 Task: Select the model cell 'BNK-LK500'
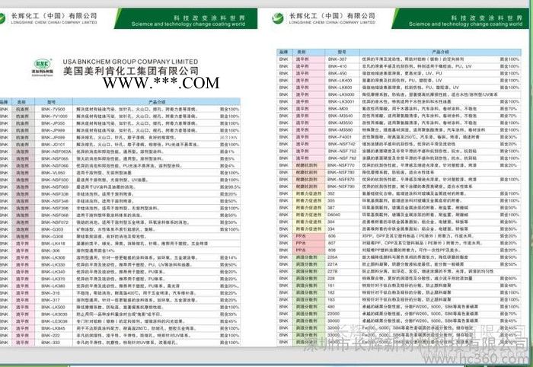[53, 307]
